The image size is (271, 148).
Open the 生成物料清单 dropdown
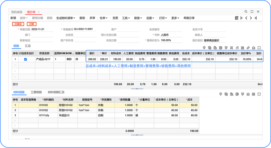pos(65,18)
